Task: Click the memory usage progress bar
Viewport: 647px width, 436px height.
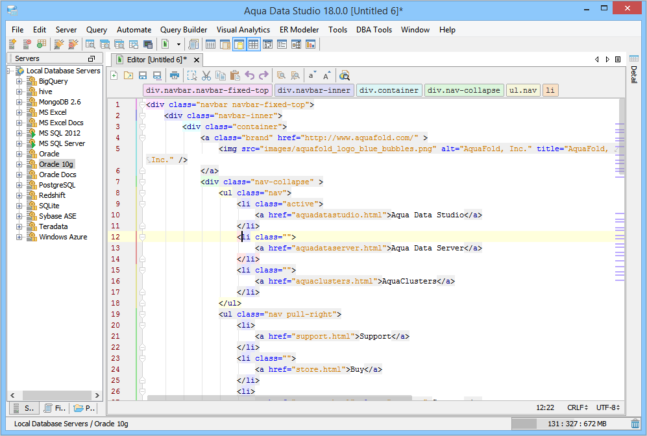Action: [x=572, y=424]
